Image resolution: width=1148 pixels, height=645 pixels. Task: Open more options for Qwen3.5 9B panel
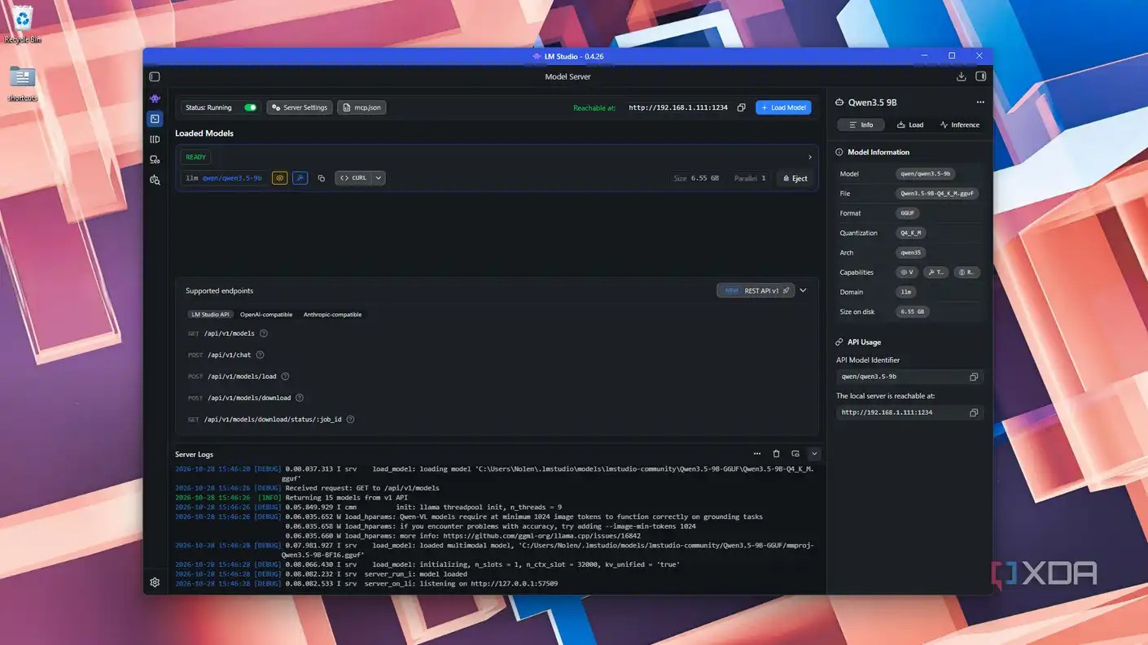pyautogui.click(x=980, y=102)
